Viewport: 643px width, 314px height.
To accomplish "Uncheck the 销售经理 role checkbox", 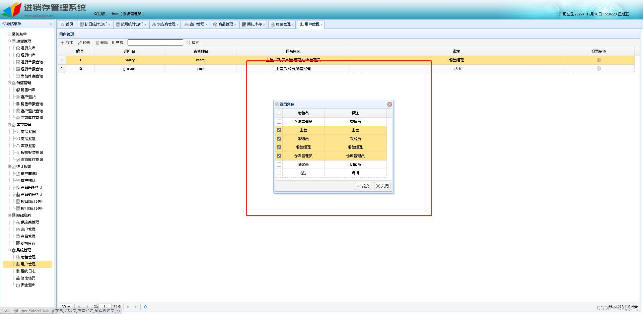I will pyautogui.click(x=279, y=147).
